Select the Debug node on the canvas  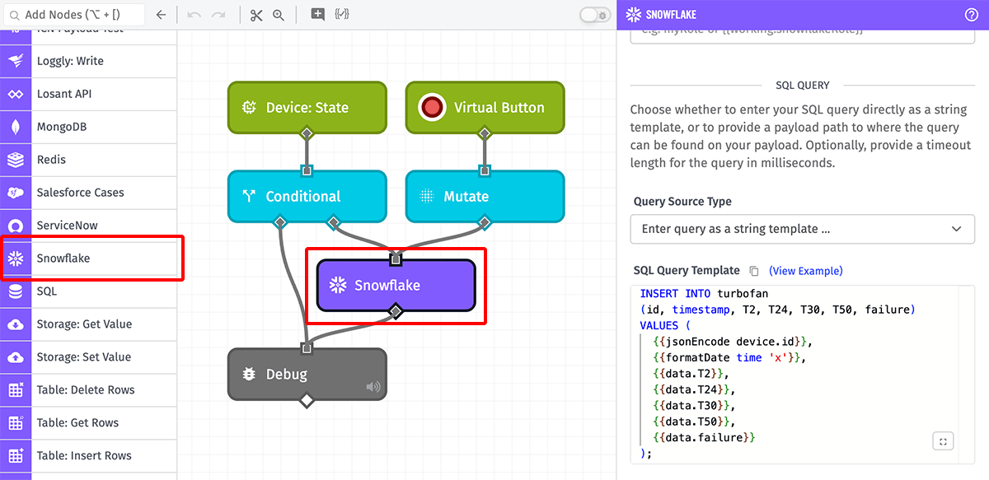click(x=307, y=374)
